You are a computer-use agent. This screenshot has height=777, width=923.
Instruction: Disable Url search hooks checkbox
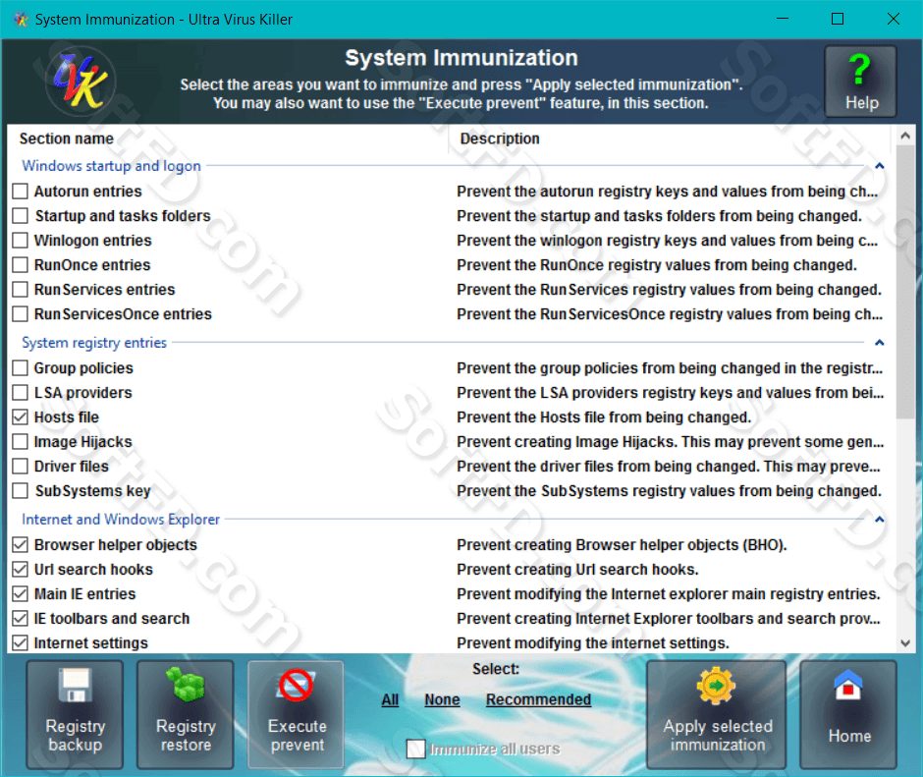click(x=20, y=569)
